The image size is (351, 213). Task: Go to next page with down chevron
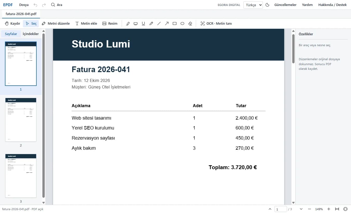(301, 209)
